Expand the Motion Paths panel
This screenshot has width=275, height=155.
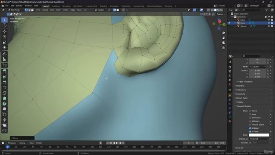point(241,98)
